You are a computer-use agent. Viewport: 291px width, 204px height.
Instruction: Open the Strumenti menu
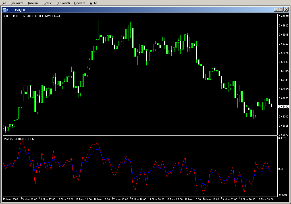pos(63,3)
